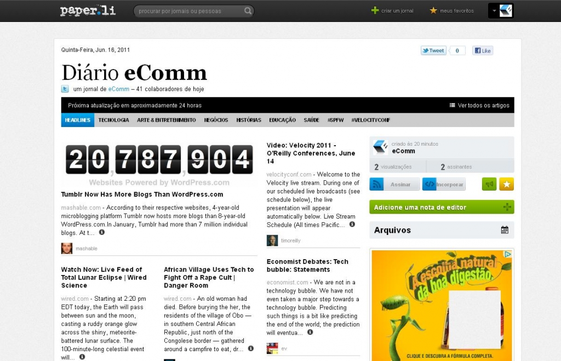Click the yellow star favorite icon

pos(507,184)
